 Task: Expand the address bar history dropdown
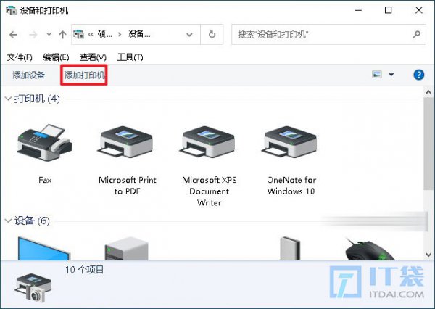(189, 35)
